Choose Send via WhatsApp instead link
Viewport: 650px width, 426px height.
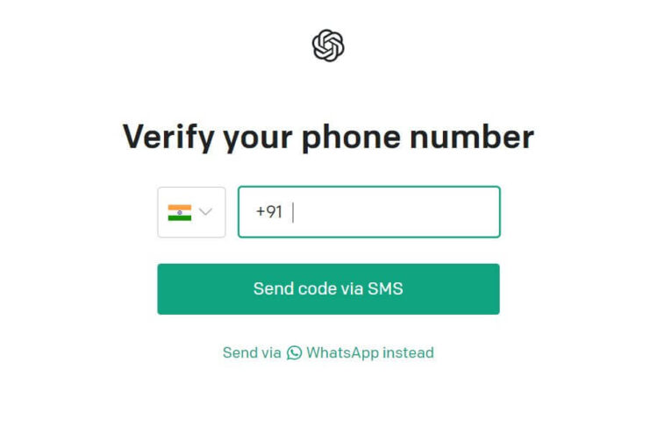328,353
